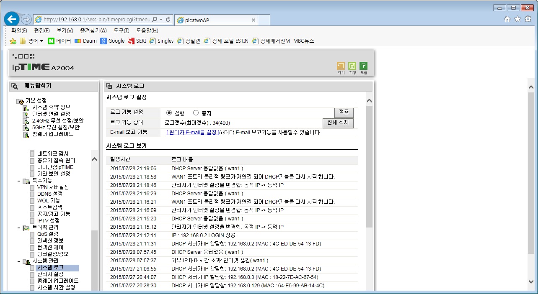Click the browser forward arrow button

[26, 19]
